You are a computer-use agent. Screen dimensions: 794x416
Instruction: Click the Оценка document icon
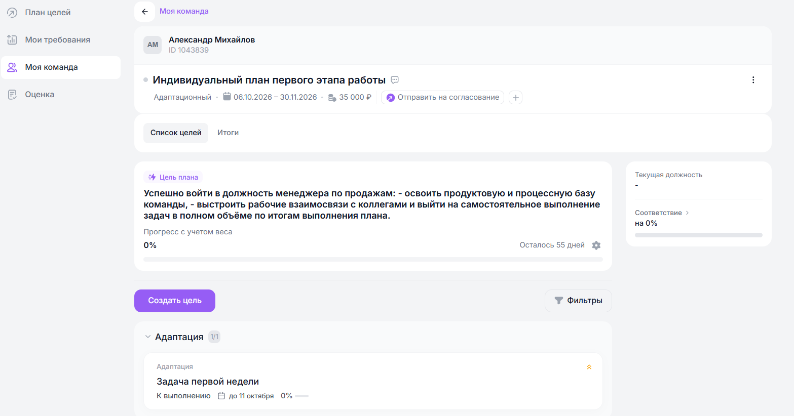(x=12, y=95)
